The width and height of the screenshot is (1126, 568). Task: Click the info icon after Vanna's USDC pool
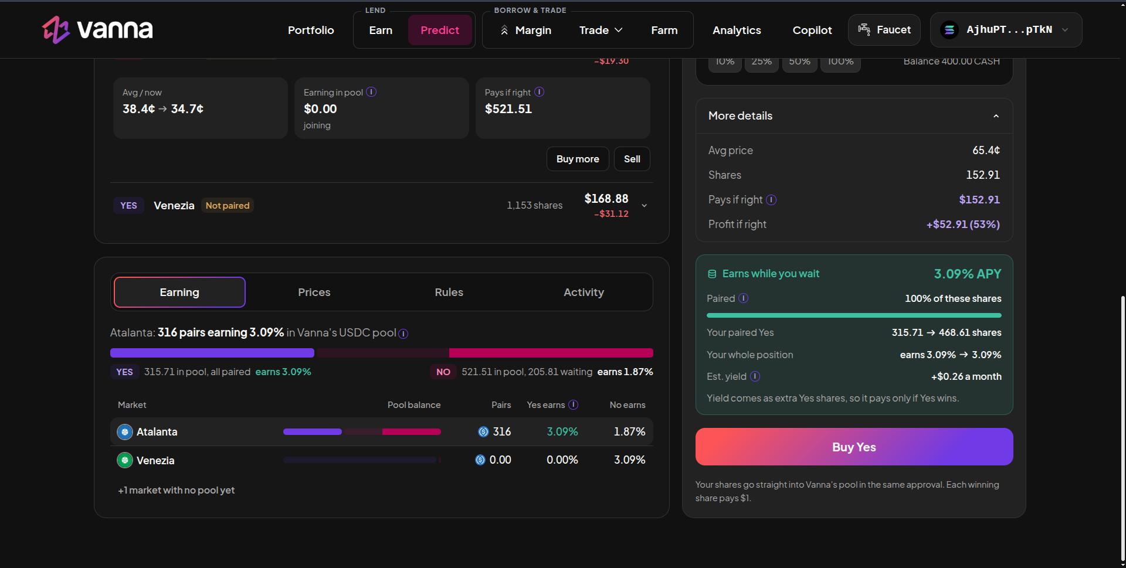[403, 334]
